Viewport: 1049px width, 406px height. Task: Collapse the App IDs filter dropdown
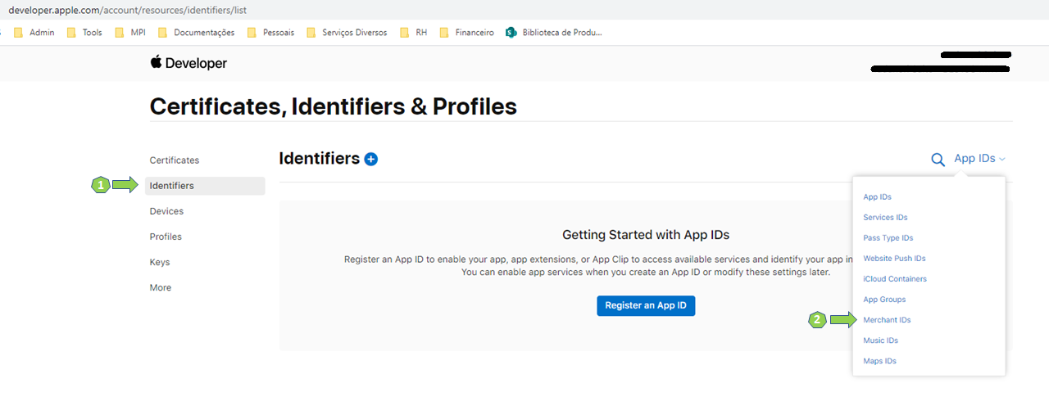coord(979,159)
